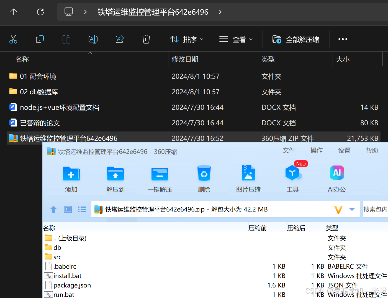
Task: Sort by 类型 column header in Explorer
Action: [268, 59]
